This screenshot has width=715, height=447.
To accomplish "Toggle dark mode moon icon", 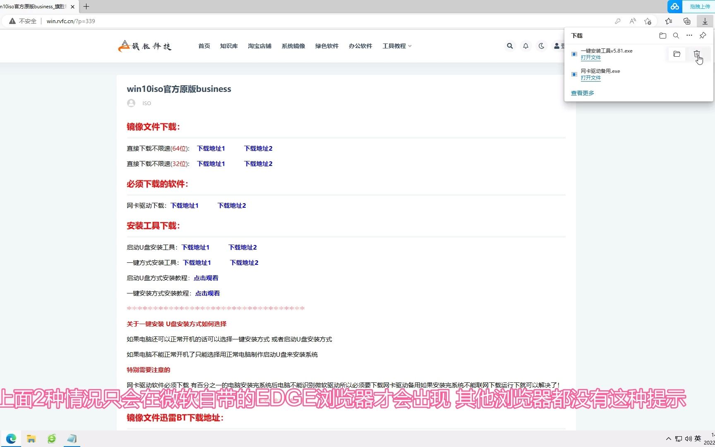I will pyautogui.click(x=541, y=46).
